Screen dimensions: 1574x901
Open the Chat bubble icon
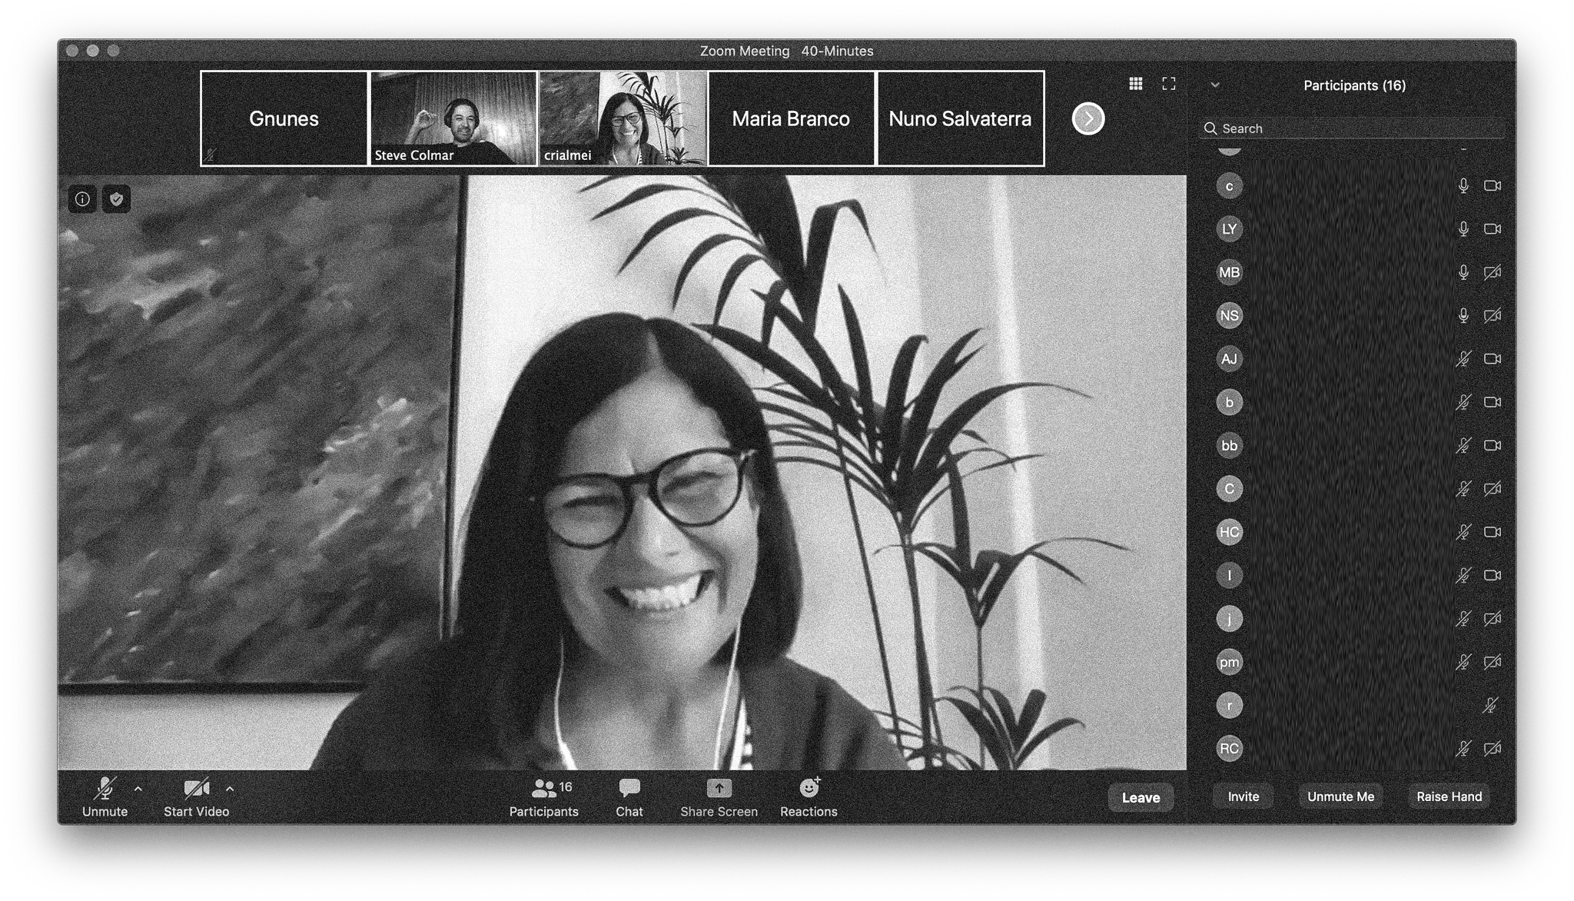coord(629,788)
